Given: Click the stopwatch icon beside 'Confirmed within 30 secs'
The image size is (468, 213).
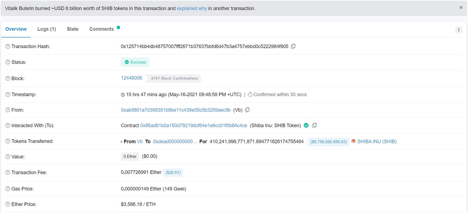Looking at the screenshot, I should (x=250, y=94).
